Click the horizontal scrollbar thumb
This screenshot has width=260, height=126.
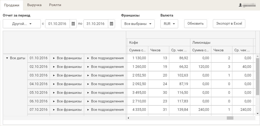coord(230,118)
